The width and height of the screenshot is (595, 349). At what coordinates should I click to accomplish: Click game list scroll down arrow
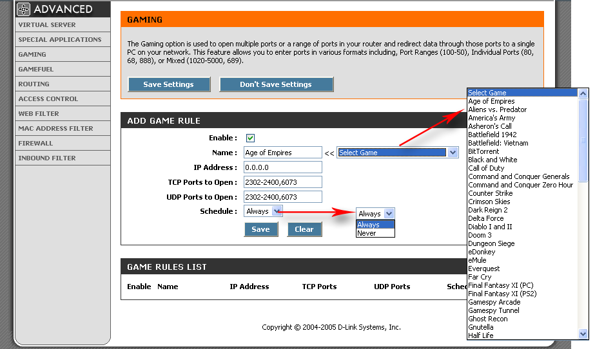[x=583, y=334]
